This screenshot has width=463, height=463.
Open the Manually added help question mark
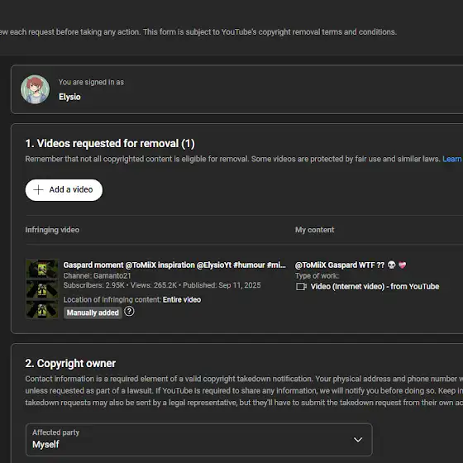coord(129,311)
